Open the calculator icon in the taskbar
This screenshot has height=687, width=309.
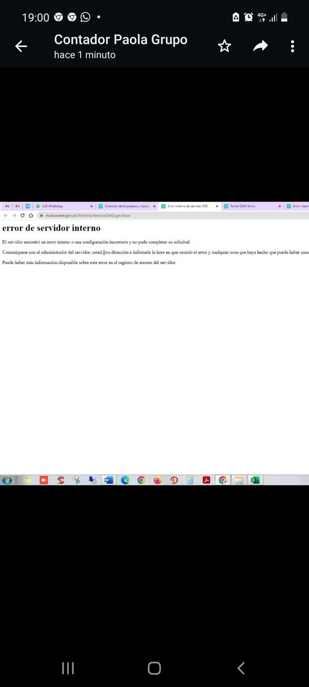[x=190, y=480]
